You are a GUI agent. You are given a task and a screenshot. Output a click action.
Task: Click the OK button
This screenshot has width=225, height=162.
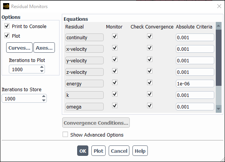83,151
